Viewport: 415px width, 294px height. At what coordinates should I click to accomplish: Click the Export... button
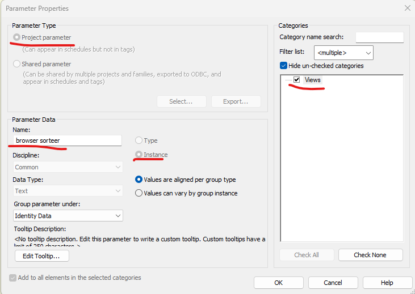[236, 101]
